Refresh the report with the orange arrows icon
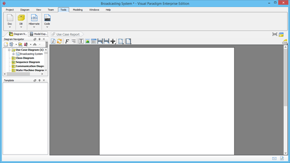The width and height of the screenshot is (290, 163). [59, 41]
